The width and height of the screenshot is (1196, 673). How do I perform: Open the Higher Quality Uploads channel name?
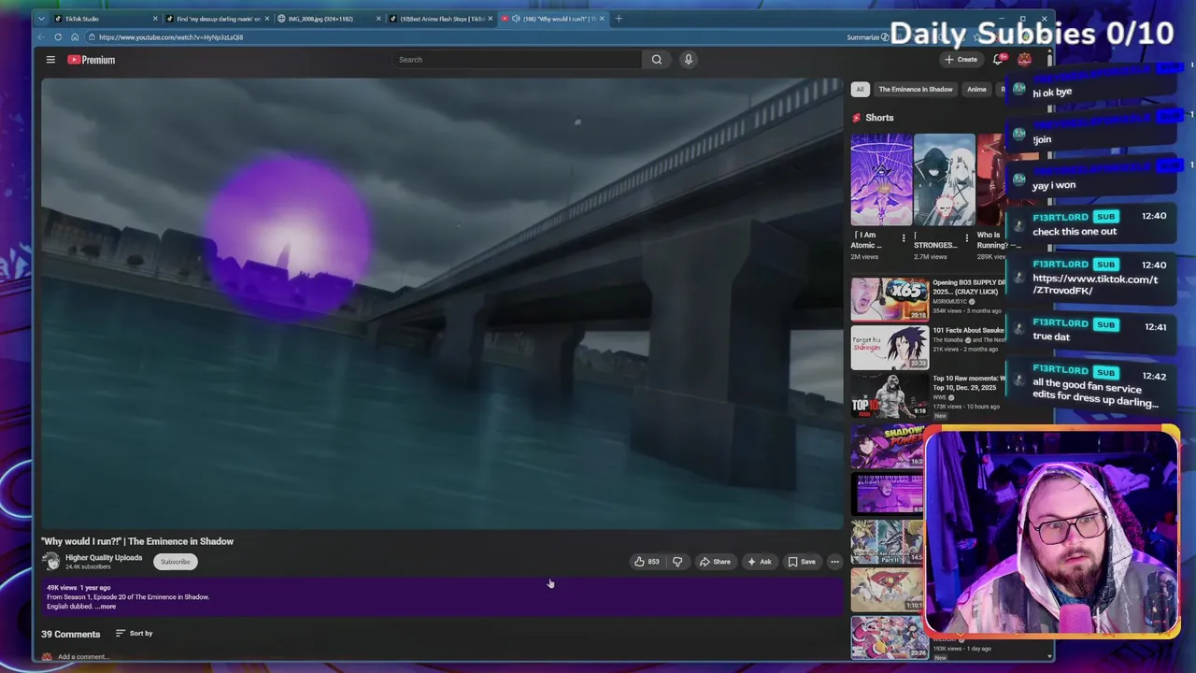click(x=104, y=558)
